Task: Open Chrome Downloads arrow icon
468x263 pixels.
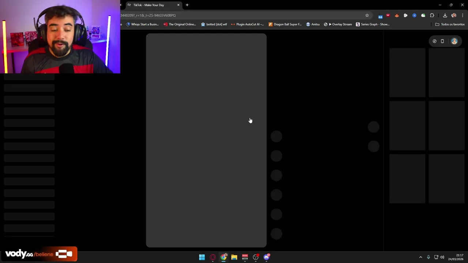Action: (x=445, y=15)
